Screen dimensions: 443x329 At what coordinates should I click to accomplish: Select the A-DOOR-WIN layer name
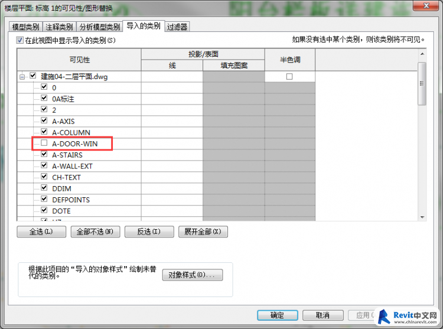(x=75, y=144)
